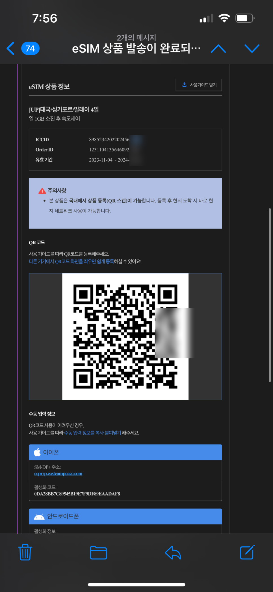Delete the email with the trash icon
The height and width of the screenshot is (592, 273).
click(x=25, y=552)
